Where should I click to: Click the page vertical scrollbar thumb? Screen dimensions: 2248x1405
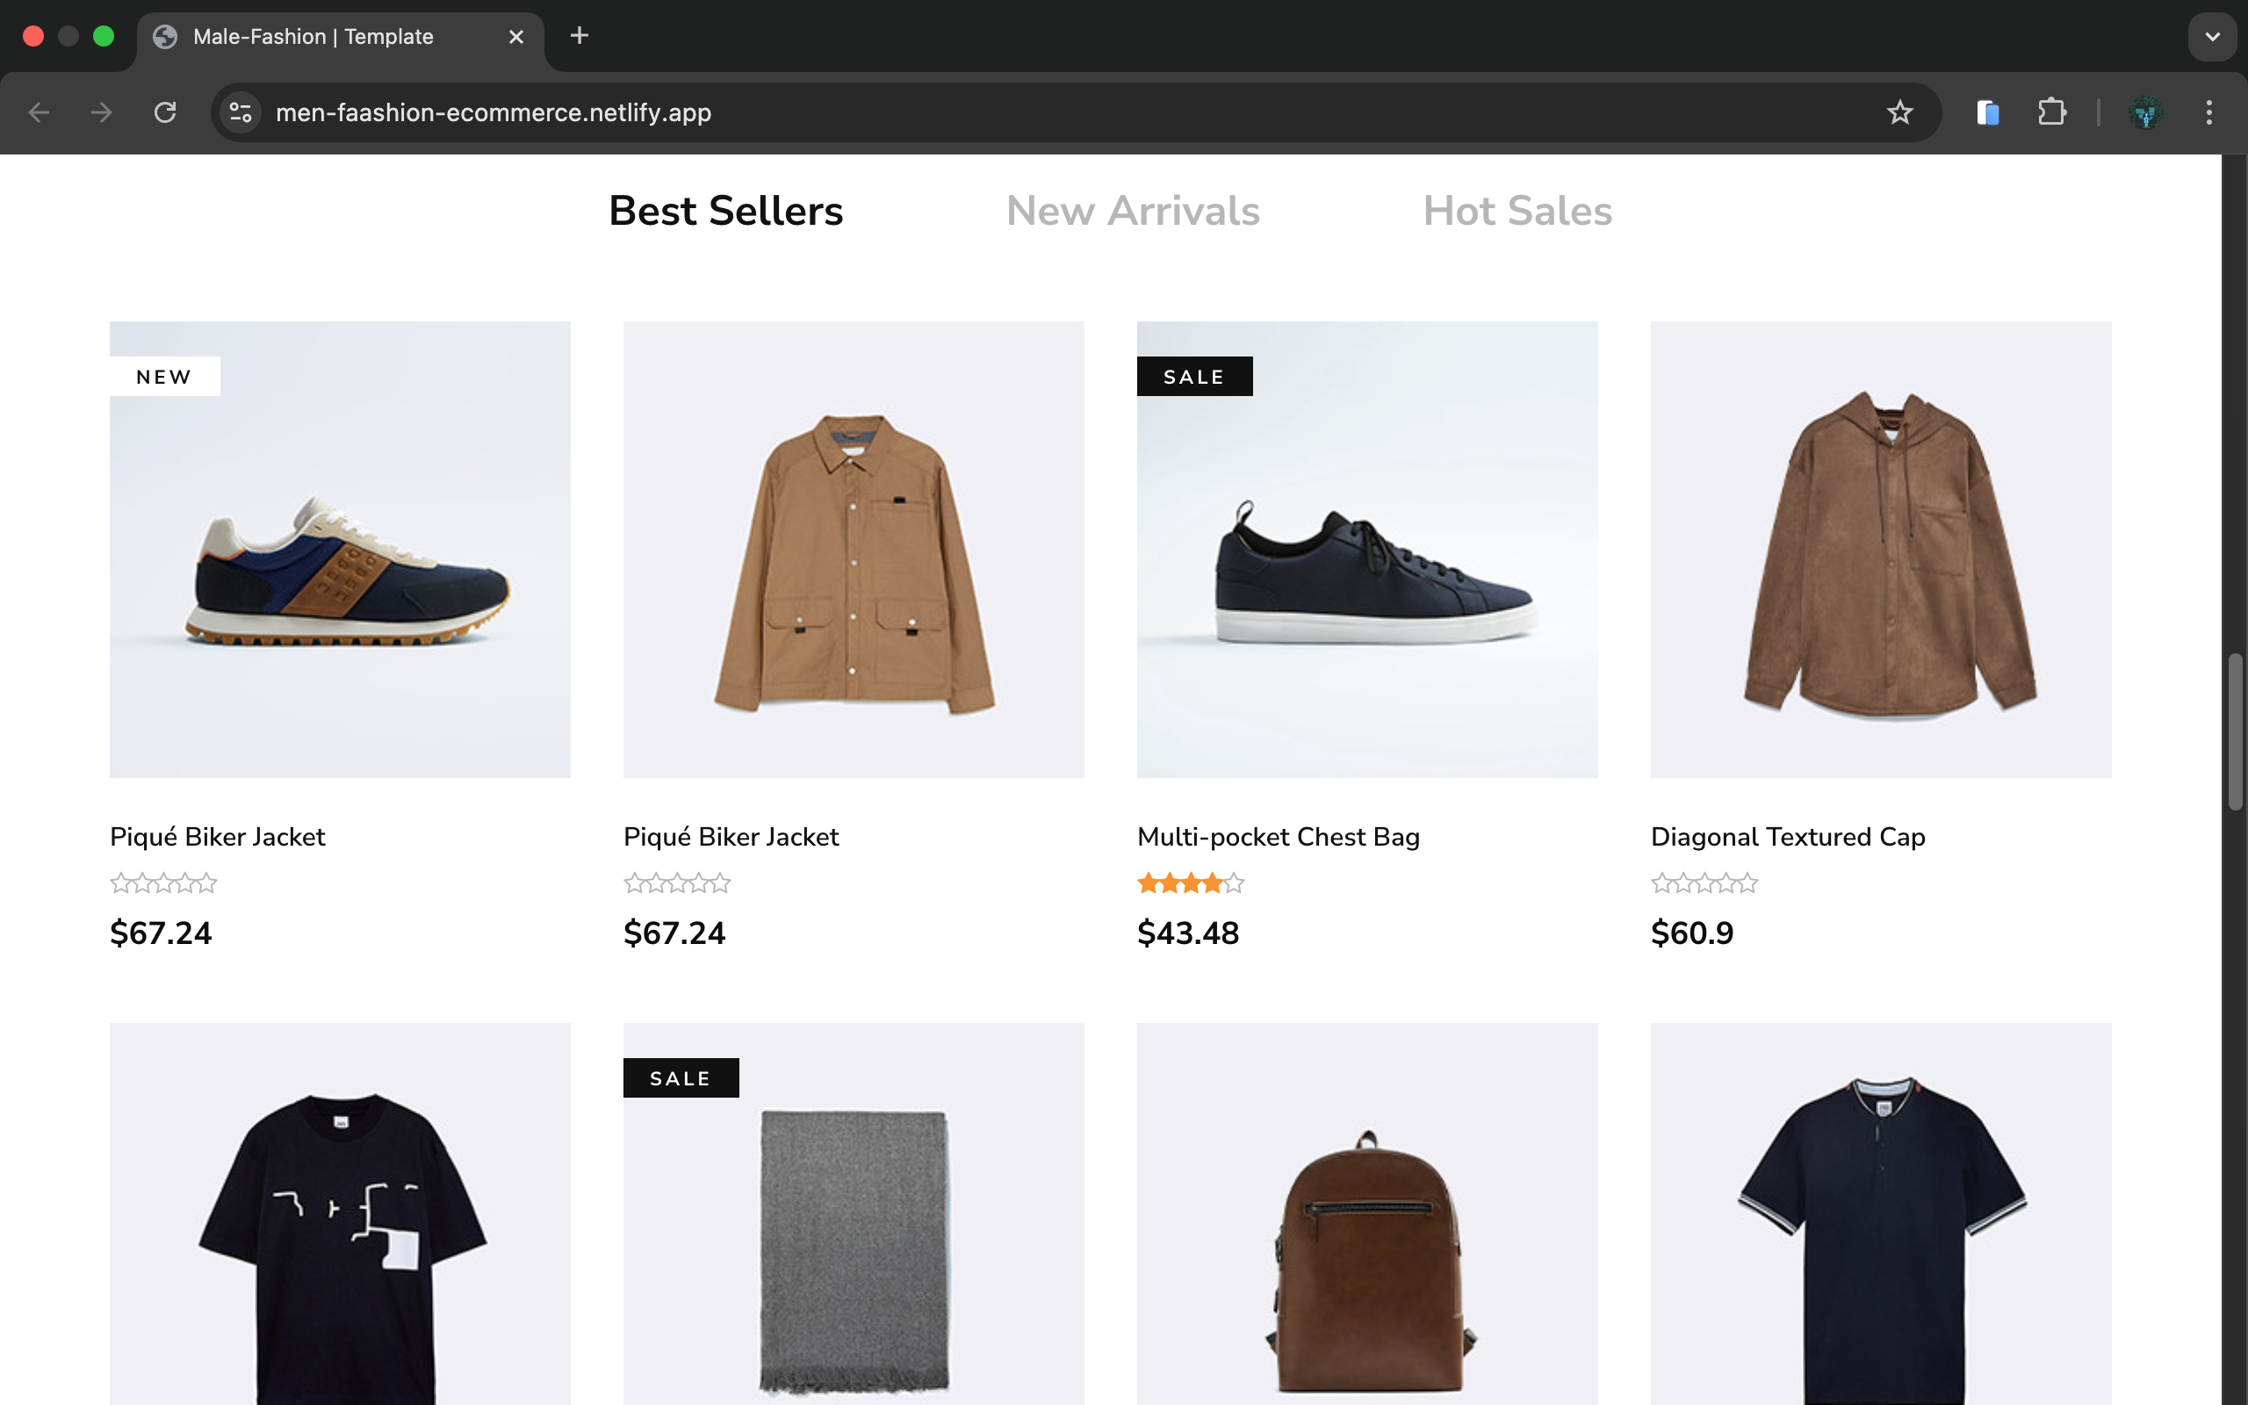tap(2235, 732)
